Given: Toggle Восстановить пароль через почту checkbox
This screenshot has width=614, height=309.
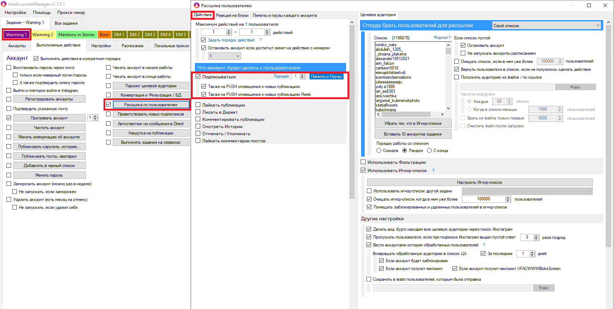Looking at the screenshot, I should pos(9,68).
